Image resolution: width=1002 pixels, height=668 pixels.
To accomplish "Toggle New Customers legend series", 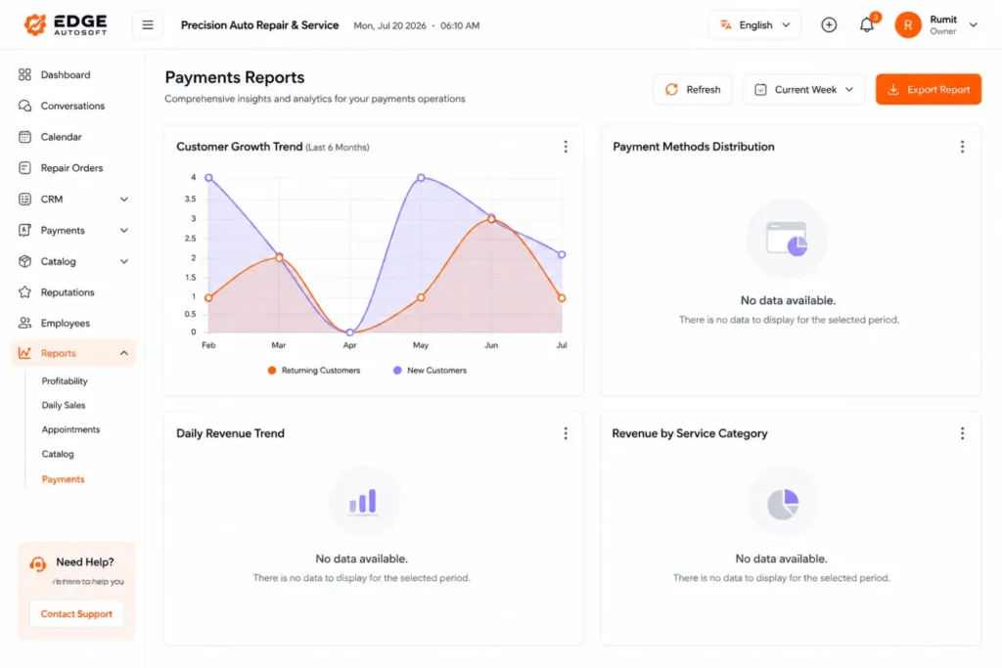I will tap(431, 371).
